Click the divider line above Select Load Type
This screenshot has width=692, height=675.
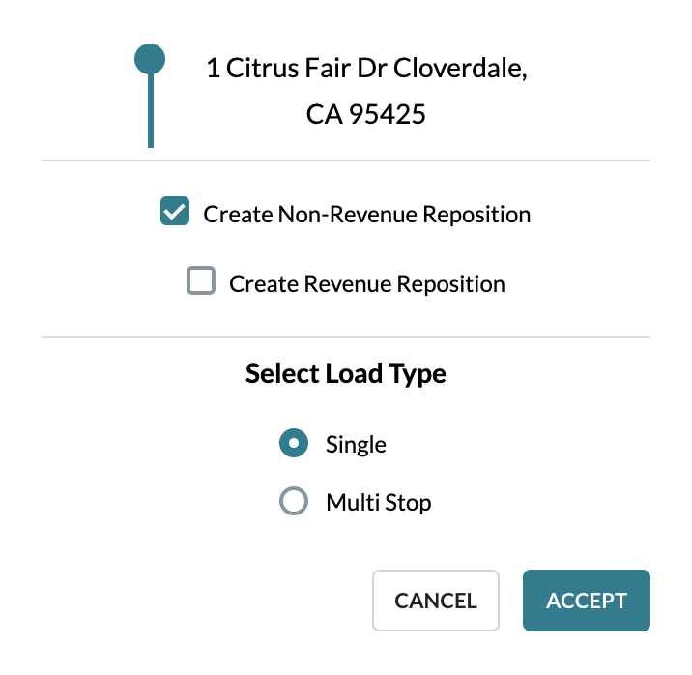click(x=345, y=337)
